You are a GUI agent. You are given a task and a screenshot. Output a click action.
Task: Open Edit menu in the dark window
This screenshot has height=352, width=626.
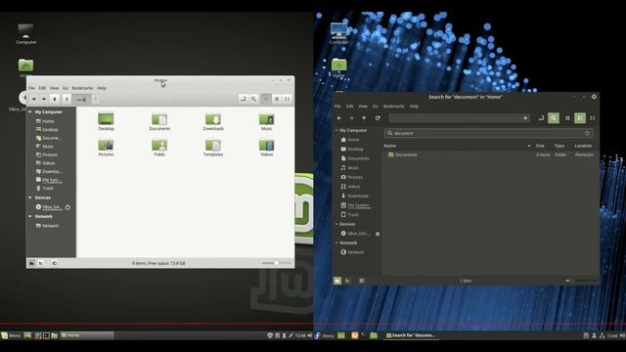pos(350,107)
